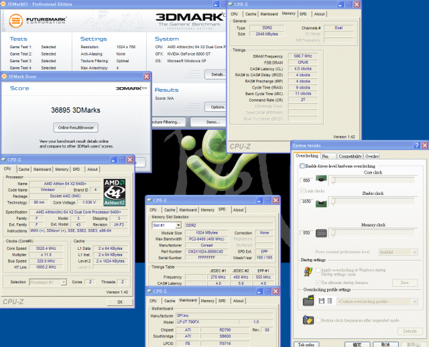Click the AMD Athlon 64 X2 logo

click(x=115, y=192)
